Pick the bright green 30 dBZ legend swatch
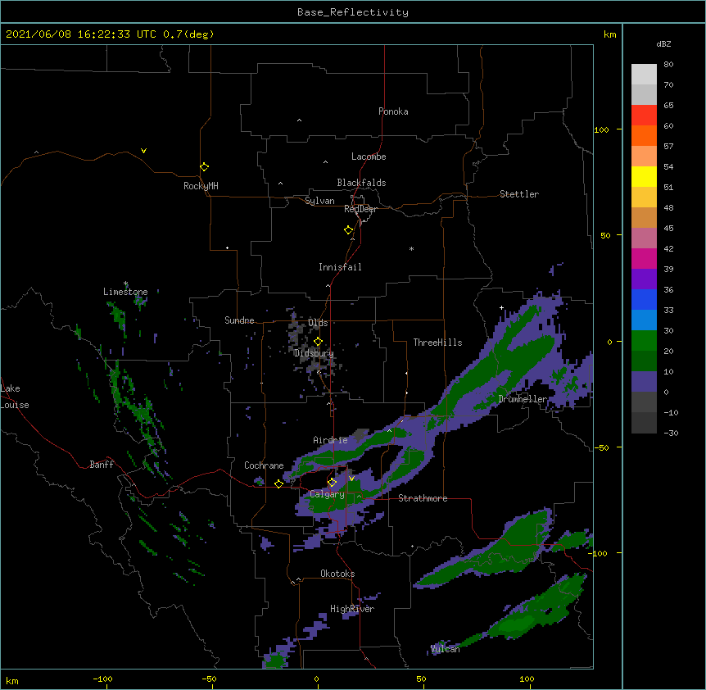Screen dimensions: 706x690 [644, 341]
